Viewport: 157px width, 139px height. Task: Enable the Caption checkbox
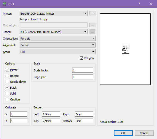point(7,99)
